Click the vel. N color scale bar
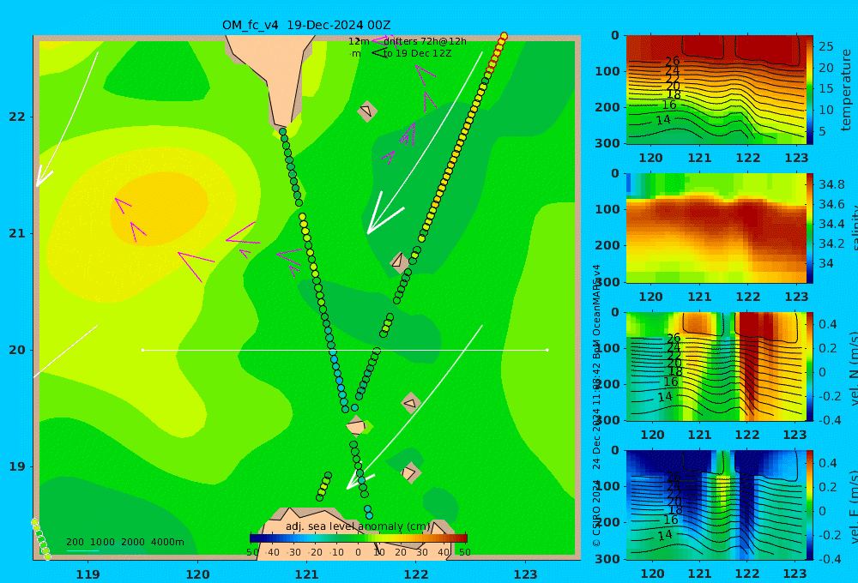The image size is (858, 583). [810, 366]
